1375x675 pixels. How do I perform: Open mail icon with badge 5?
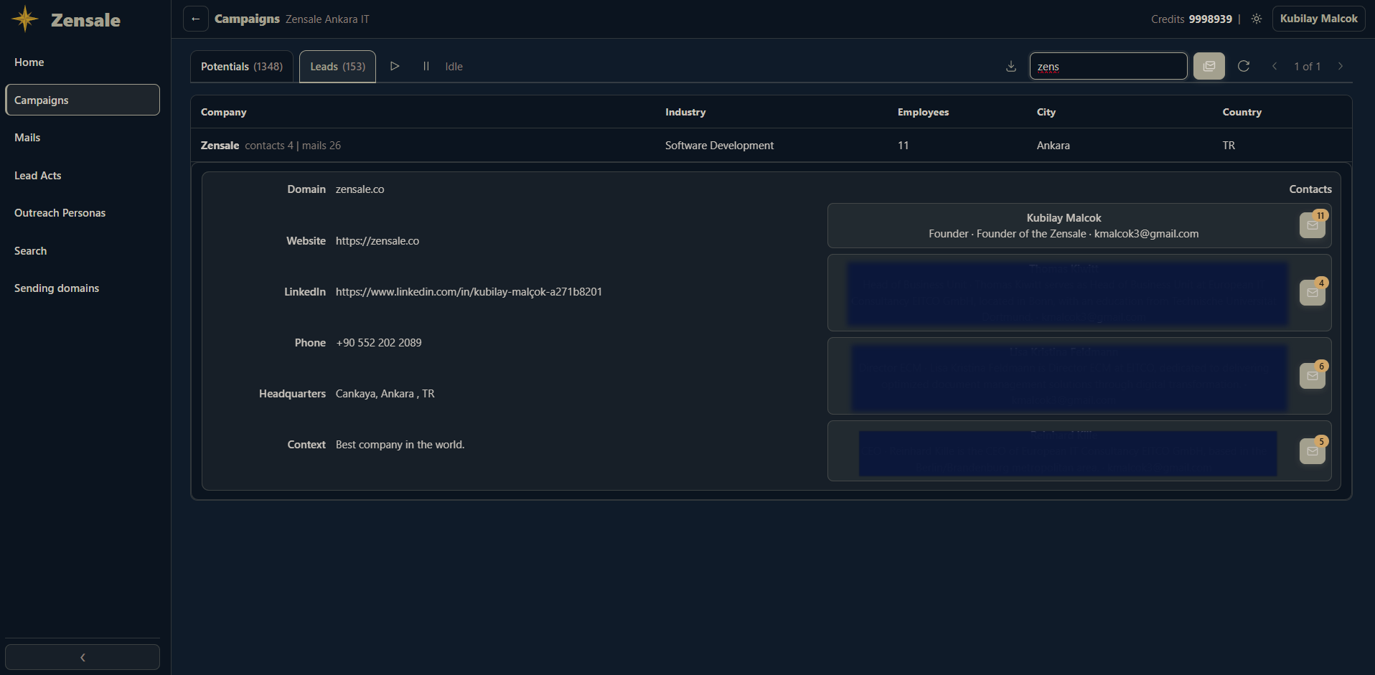1313,451
